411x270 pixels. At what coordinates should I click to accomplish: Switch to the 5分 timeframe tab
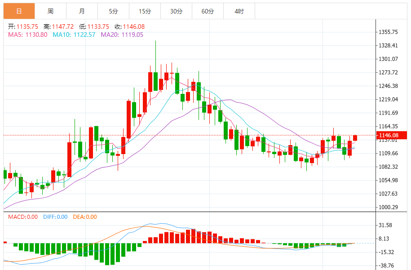click(x=113, y=11)
